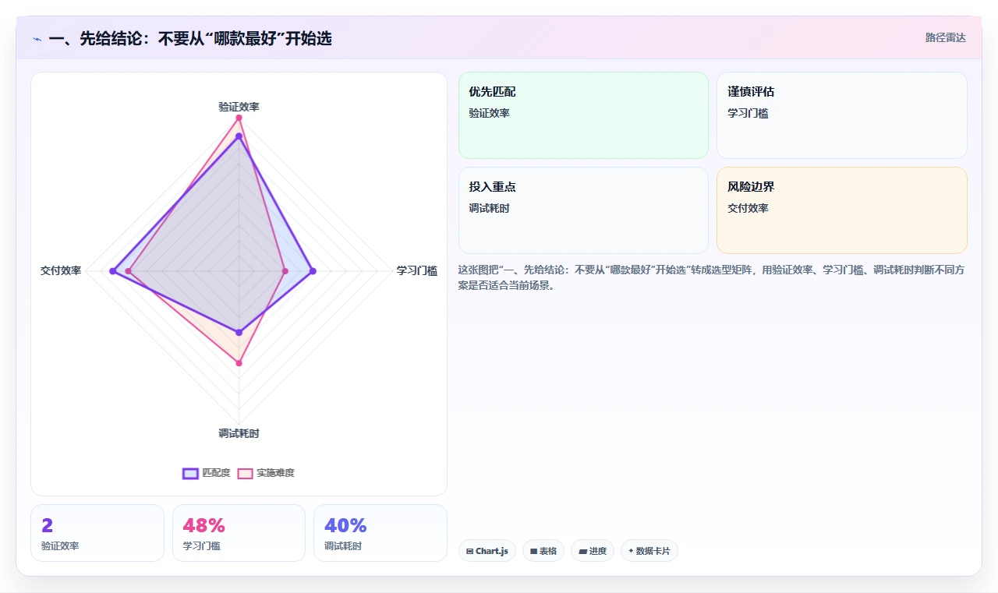Click the 路径雷达 label in the header
Image resolution: width=998 pixels, height=593 pixels.
point(946,37)
